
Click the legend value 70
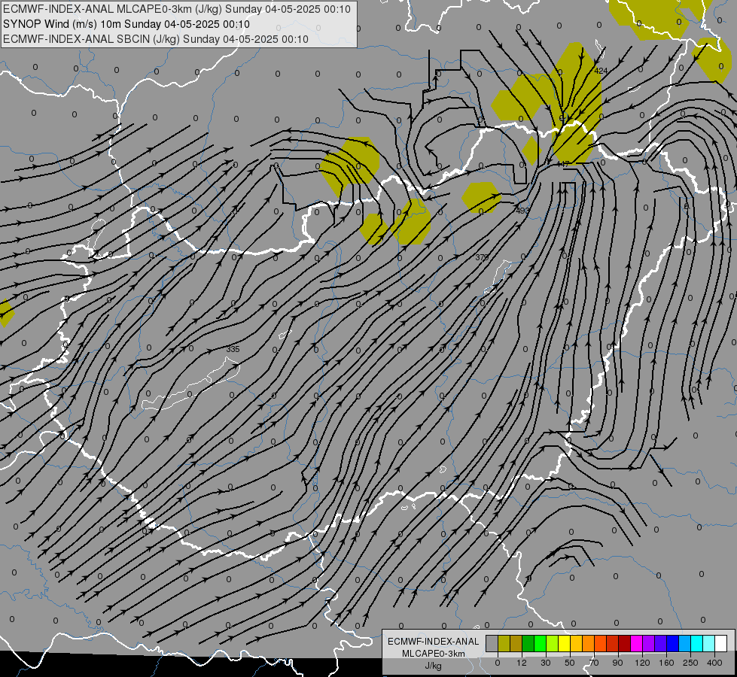click(x=594, y=663)
